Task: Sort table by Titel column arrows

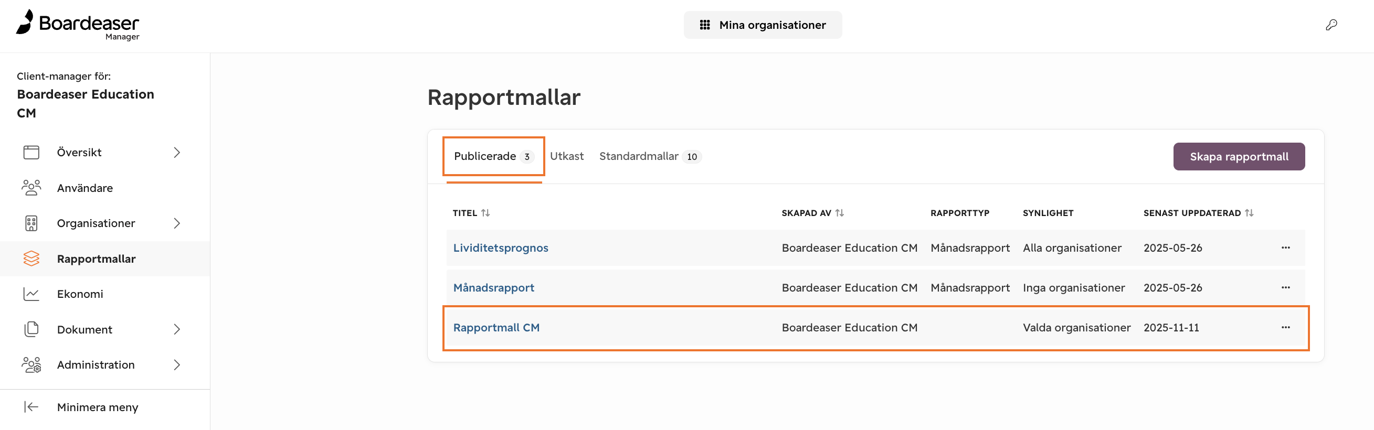Action: (485, 212)
